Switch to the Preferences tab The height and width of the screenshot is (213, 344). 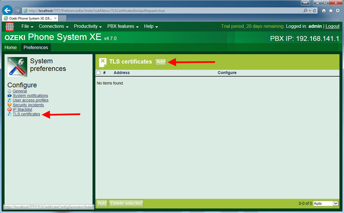[36, 47]
